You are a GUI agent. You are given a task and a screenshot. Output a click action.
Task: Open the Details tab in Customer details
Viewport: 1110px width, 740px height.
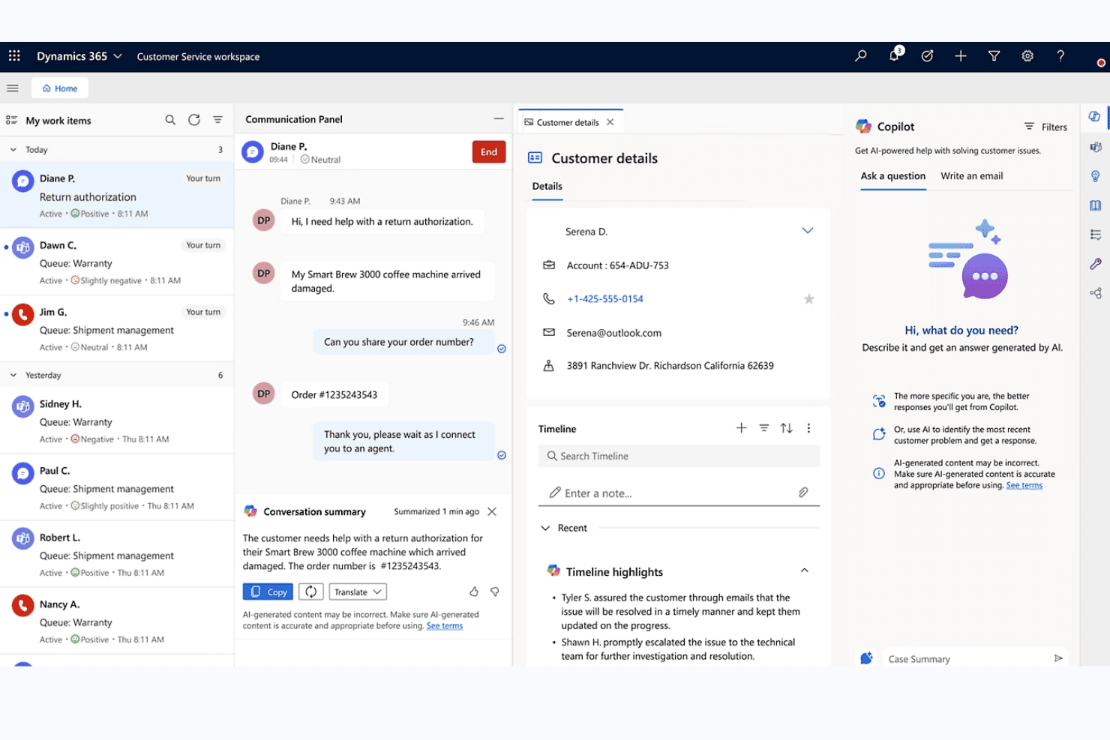pyautogui.click(x=547, y=186)
